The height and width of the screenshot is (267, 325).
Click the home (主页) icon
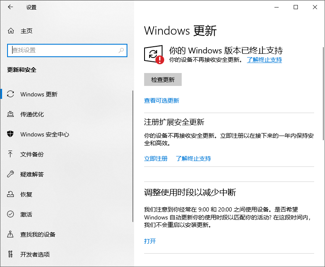point(11,31)
